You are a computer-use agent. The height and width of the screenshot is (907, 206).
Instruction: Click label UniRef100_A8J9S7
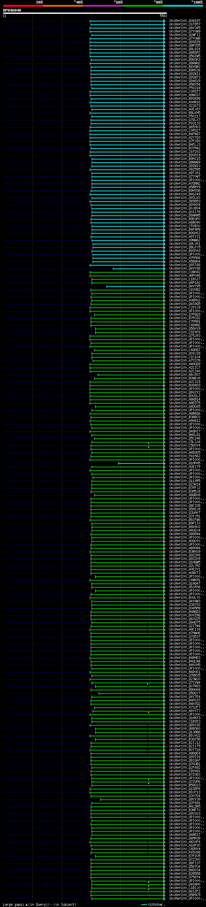pos(185,375)
